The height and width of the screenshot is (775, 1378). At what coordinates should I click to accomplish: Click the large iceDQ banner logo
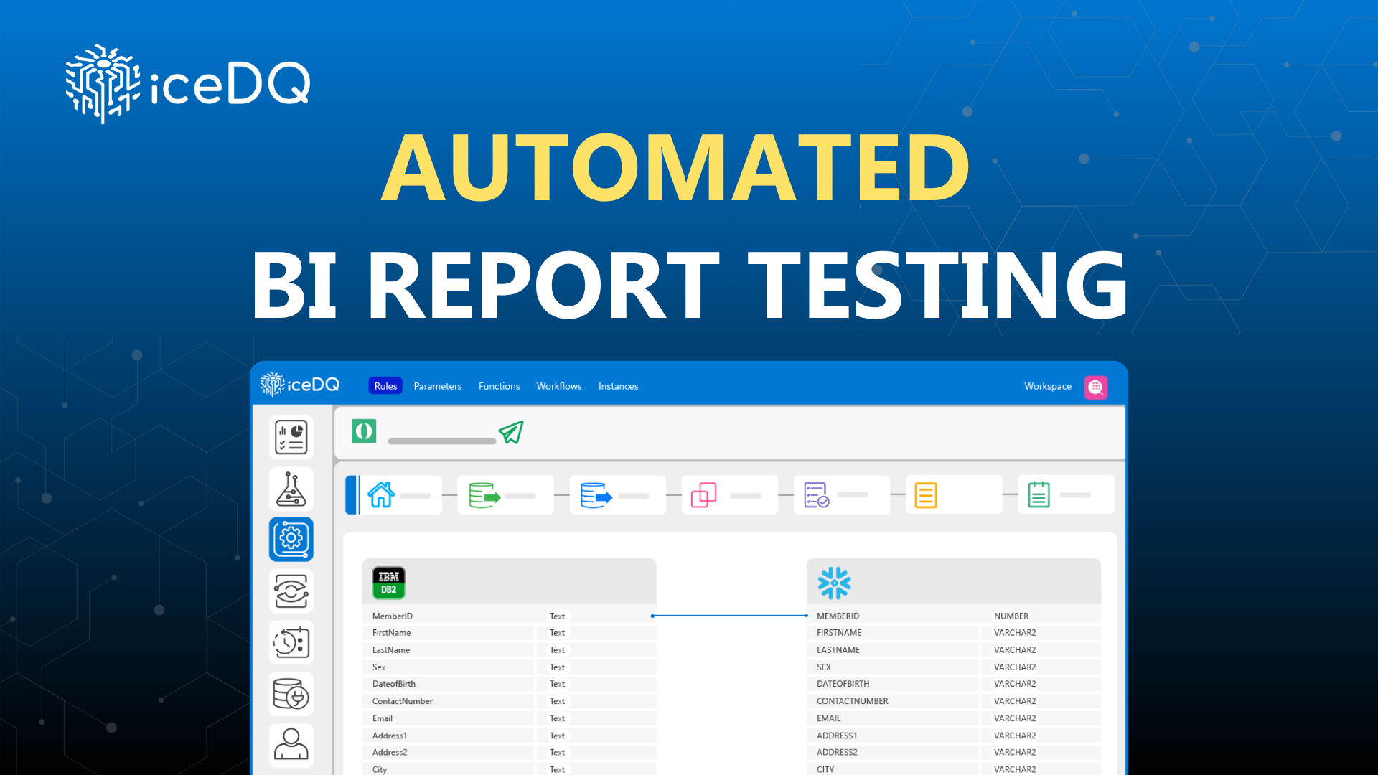point(188,84)
